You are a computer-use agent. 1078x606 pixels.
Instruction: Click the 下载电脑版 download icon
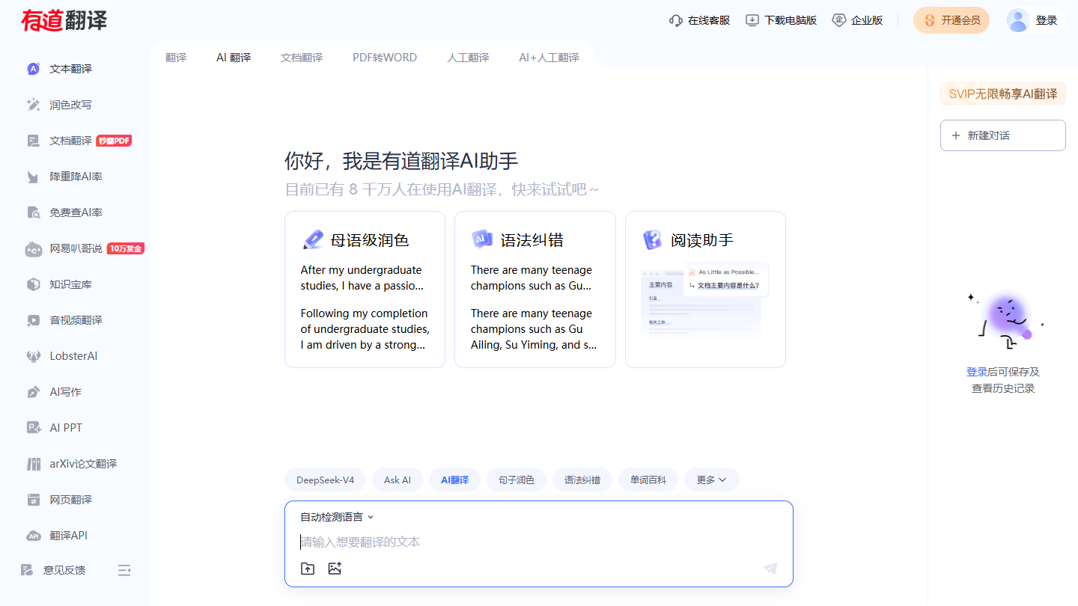pyautogui.click(x=752, y=20)
